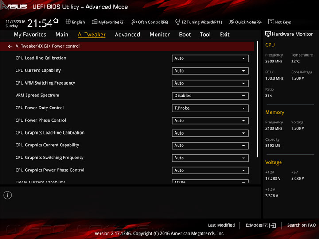Open CPU VRM Switching Frequency dropdown
The height and width of the screenshot is (239, 319).
210,83
